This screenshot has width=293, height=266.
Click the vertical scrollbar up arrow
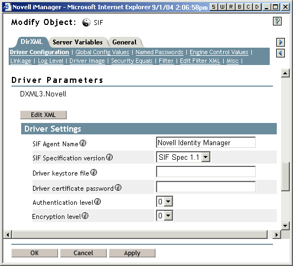[285, 73]
